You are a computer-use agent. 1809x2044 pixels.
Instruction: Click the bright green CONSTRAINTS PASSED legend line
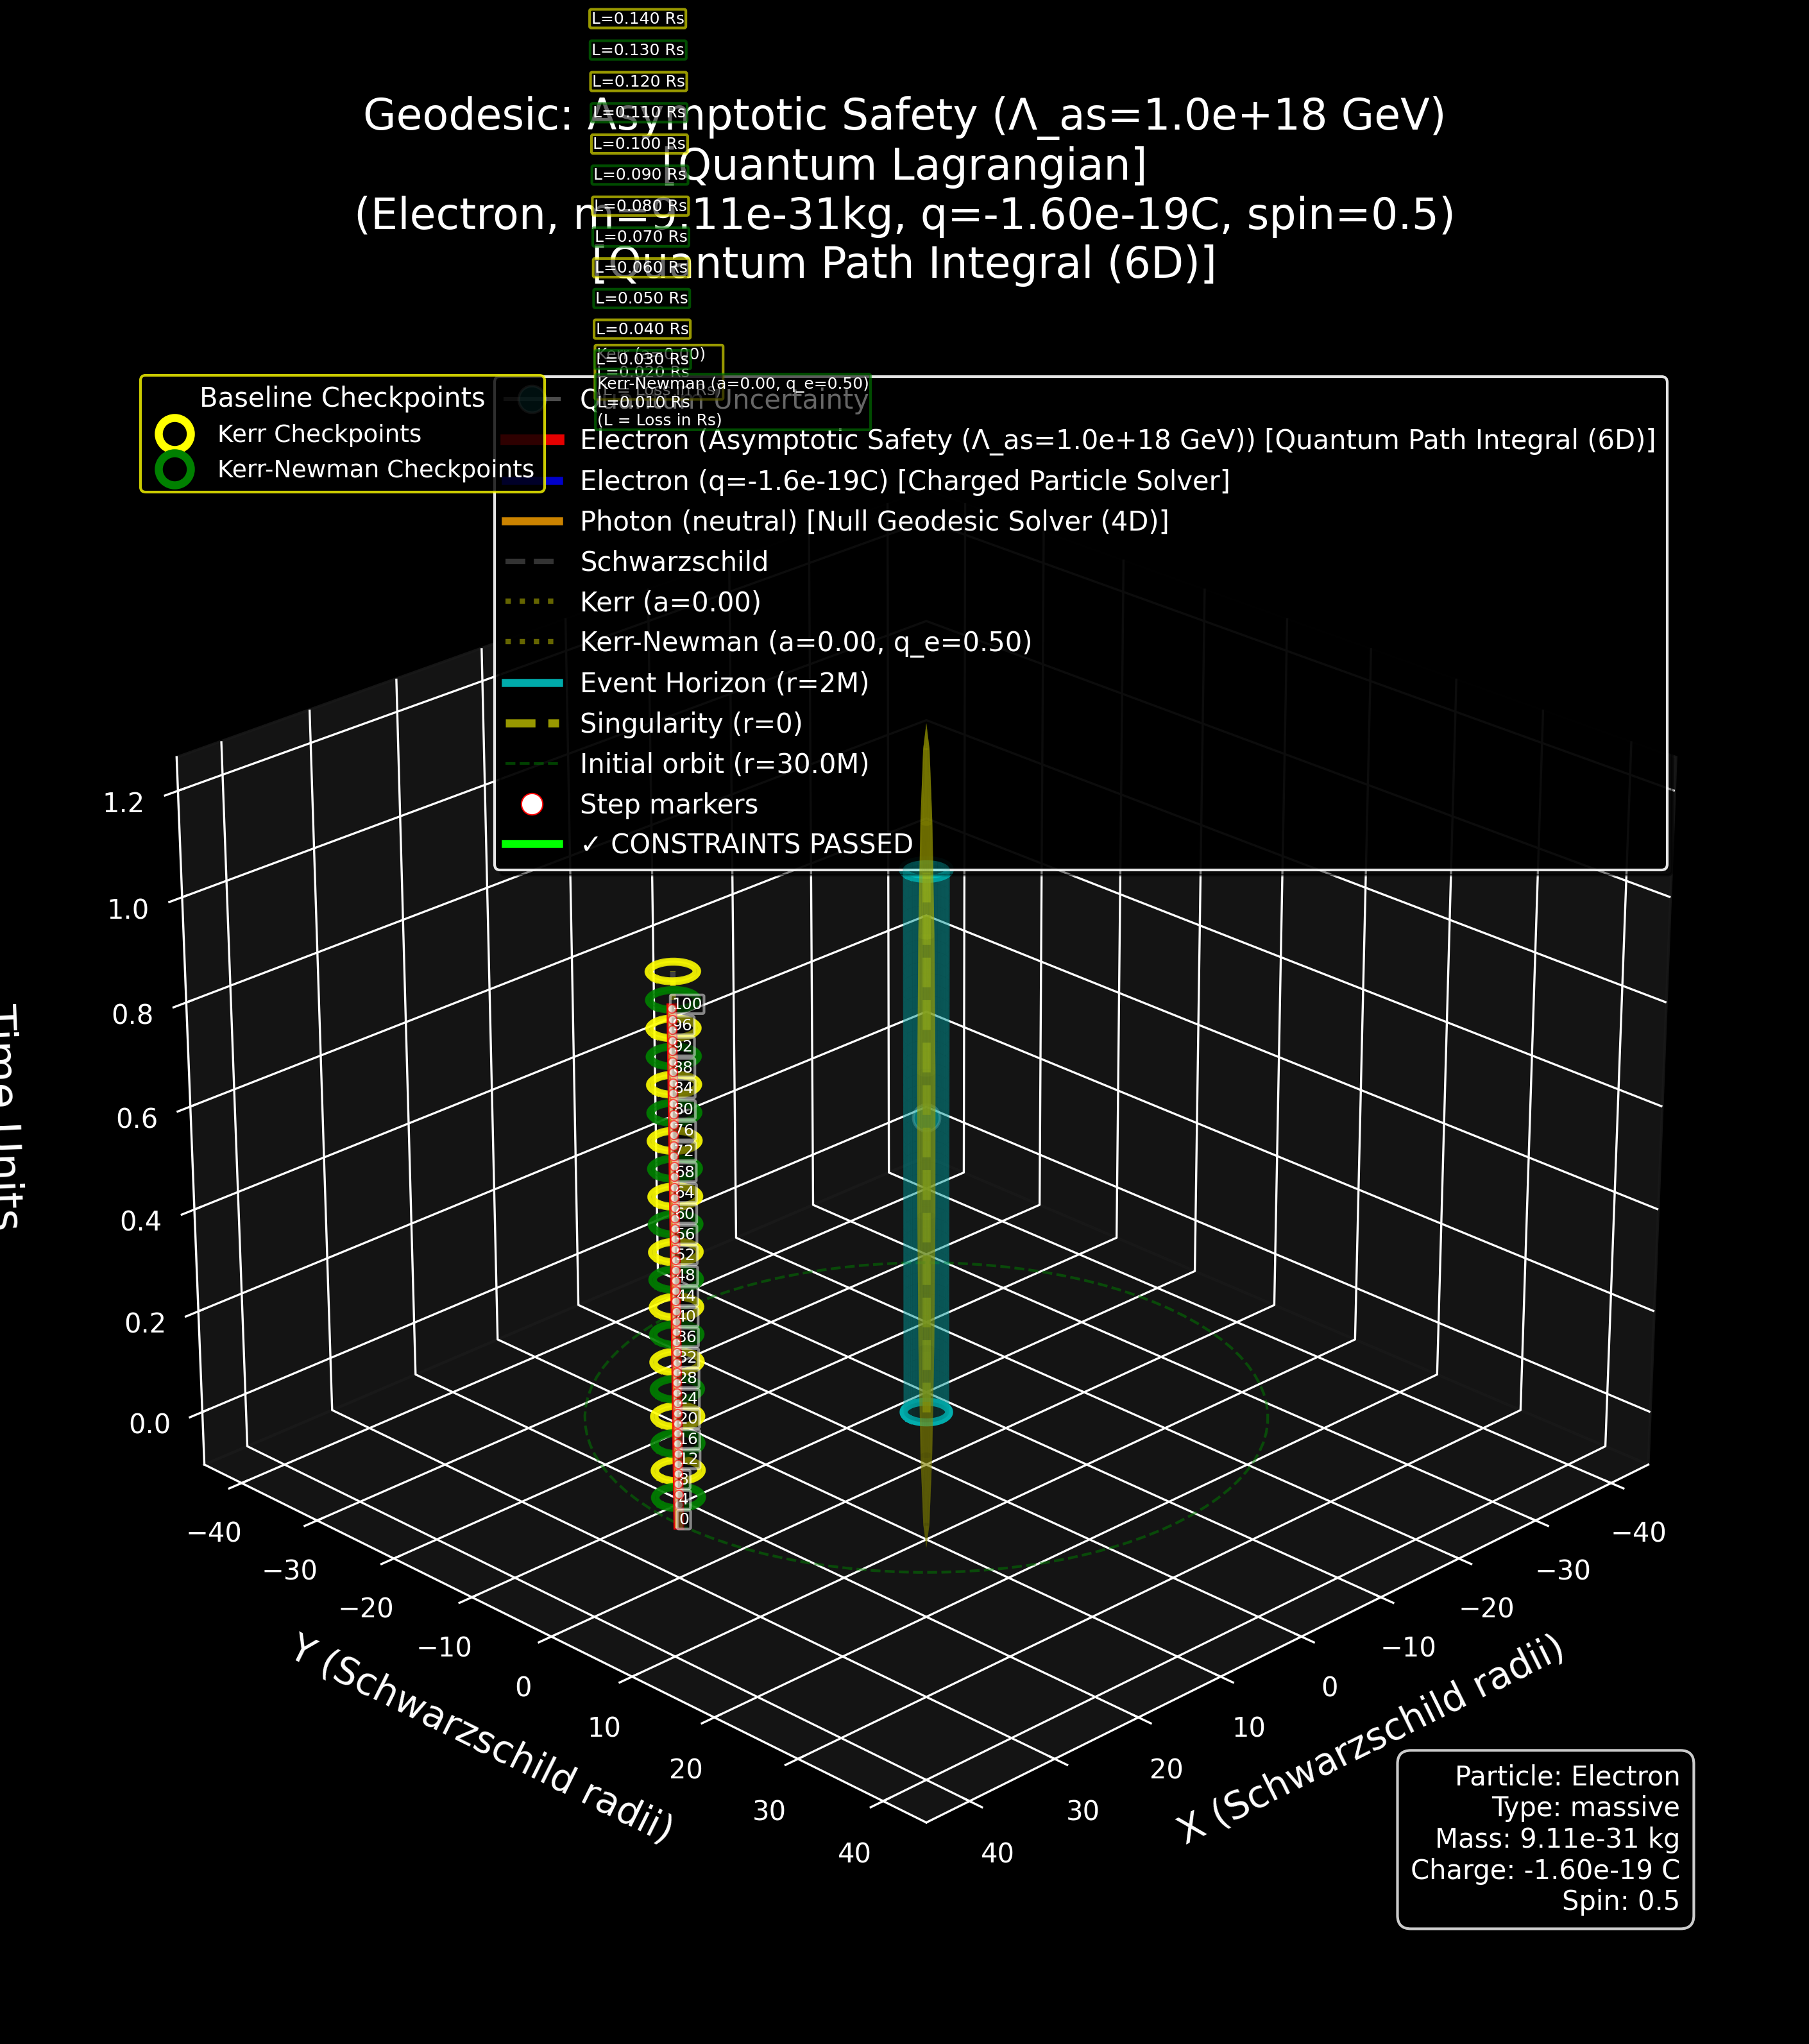pos(532,844)
